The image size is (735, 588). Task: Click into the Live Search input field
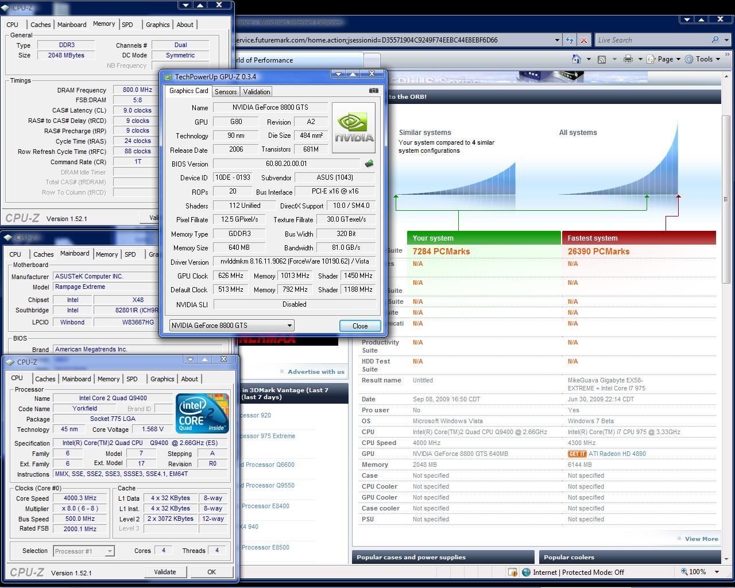652,40
